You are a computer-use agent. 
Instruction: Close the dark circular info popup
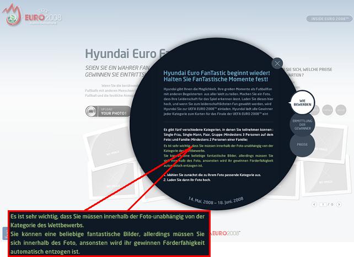click(x=277, y=63)
